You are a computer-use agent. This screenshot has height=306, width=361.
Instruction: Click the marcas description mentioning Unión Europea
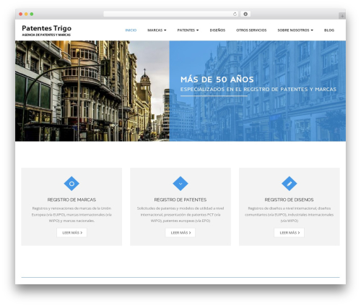click(71, 214)
